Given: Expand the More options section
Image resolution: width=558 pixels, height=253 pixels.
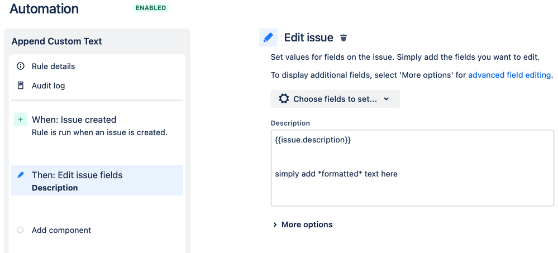Looking at the screenshot, I should pos(307,225).
